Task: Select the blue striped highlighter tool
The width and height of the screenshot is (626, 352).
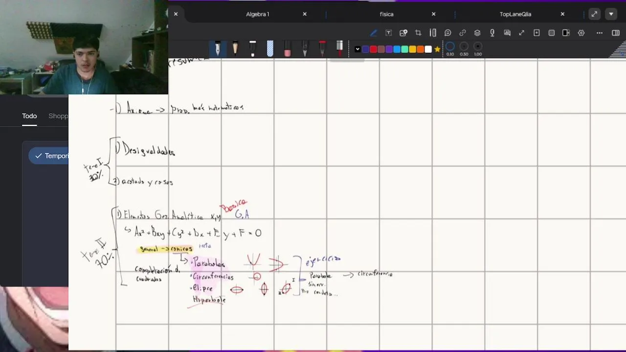Action: pyautogui.click(x=270, y=48)
